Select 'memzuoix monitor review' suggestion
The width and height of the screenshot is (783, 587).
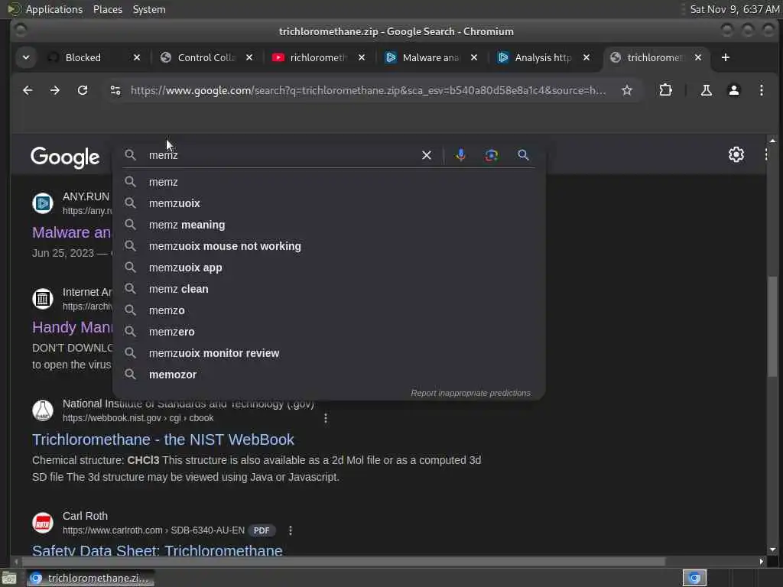pos(329,353)
